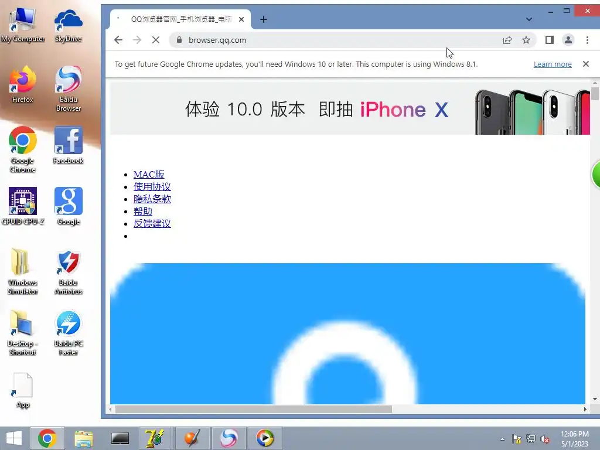Select My Computer desktop icon
This screenshot has height=450, width=600.
(x=23, y=25)
